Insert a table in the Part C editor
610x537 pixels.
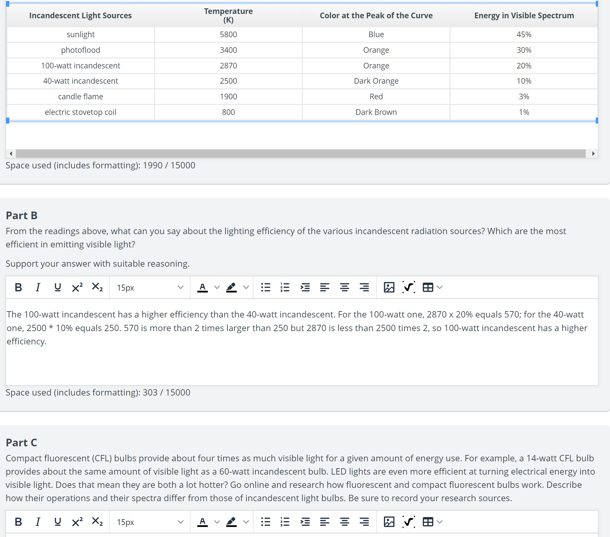pos(428,522)
